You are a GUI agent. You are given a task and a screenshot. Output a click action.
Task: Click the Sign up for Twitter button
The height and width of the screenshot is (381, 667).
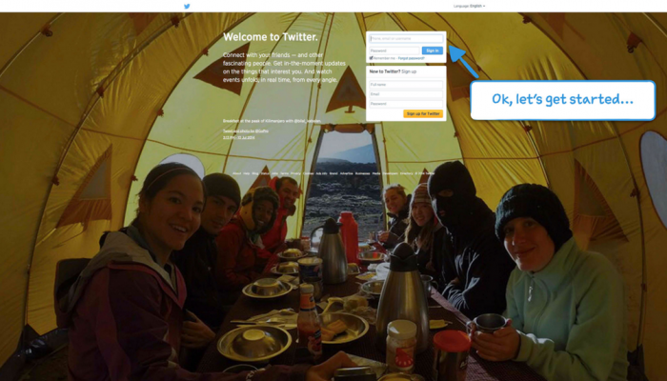click(423, 113)
